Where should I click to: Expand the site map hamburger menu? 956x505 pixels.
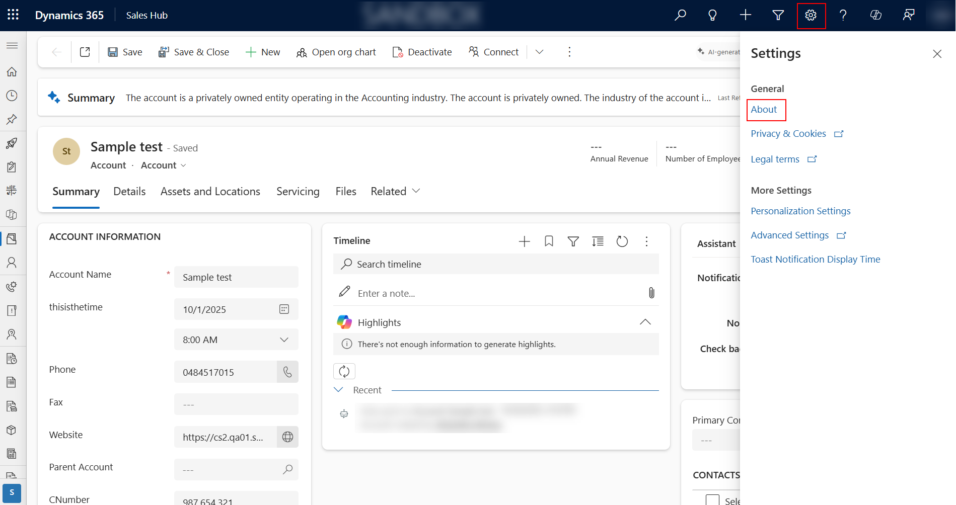[12, 46]
